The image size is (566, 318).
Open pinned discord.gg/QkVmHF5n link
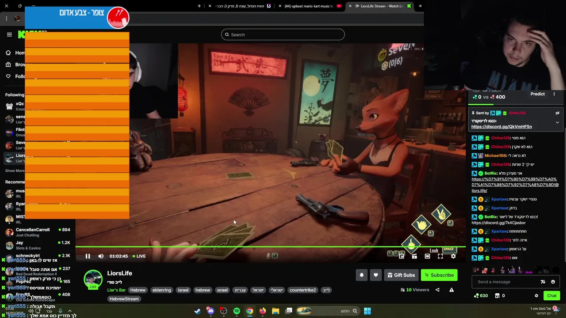tap(501, 127)
